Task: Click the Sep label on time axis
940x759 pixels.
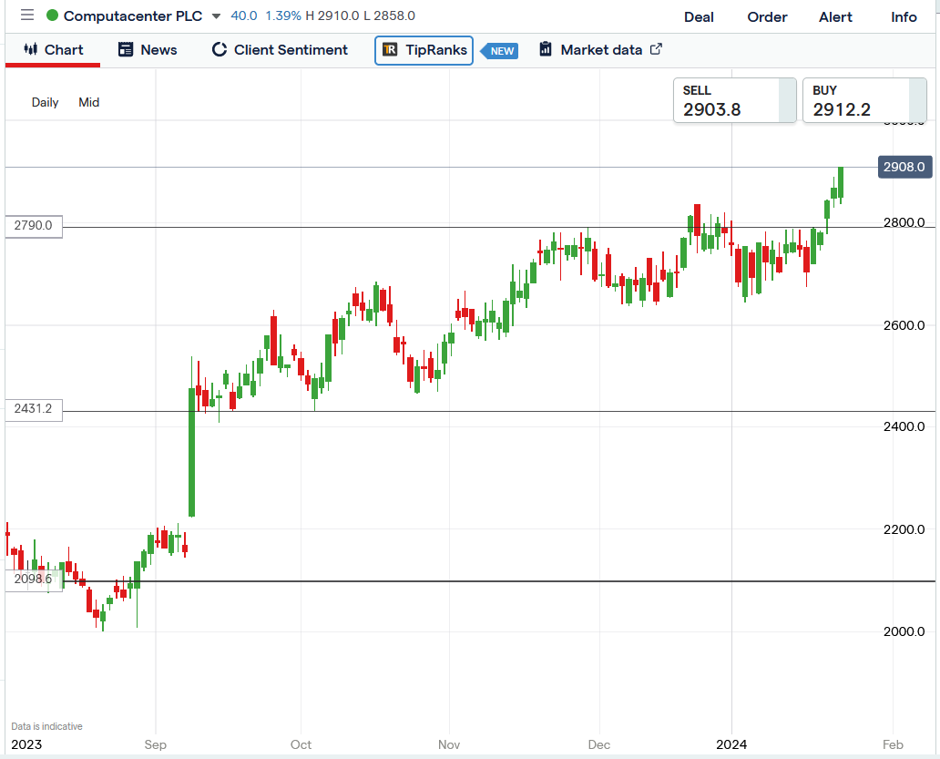Action: coord(155,744)
